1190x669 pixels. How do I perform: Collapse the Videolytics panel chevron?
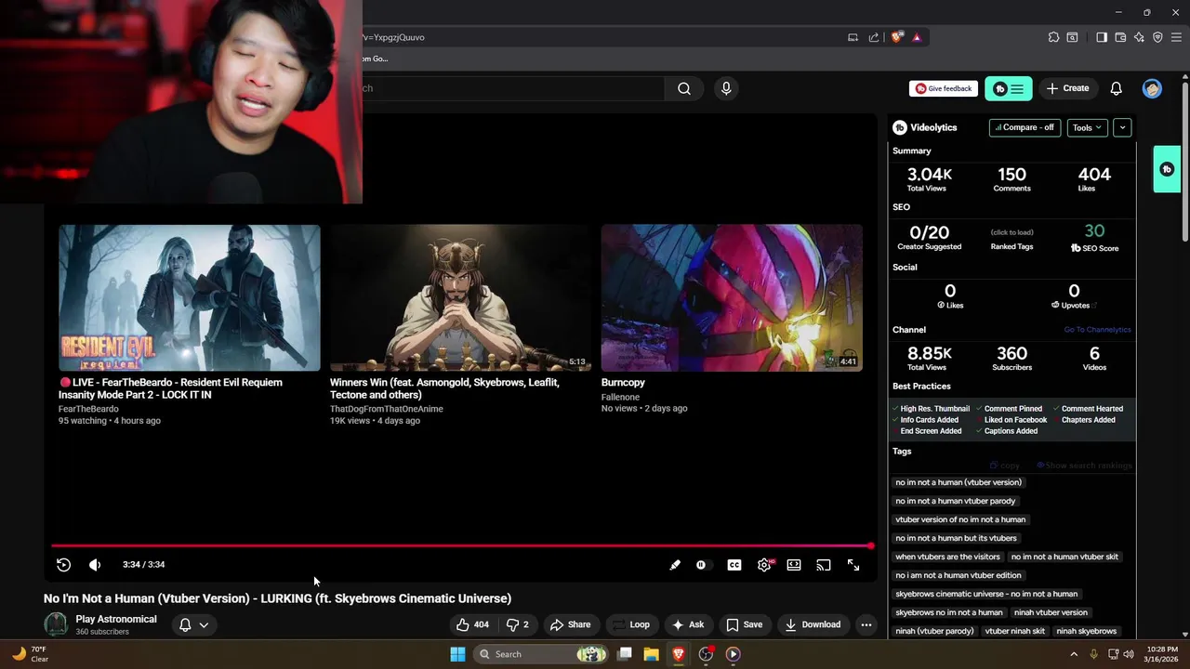click(1122, 127)
